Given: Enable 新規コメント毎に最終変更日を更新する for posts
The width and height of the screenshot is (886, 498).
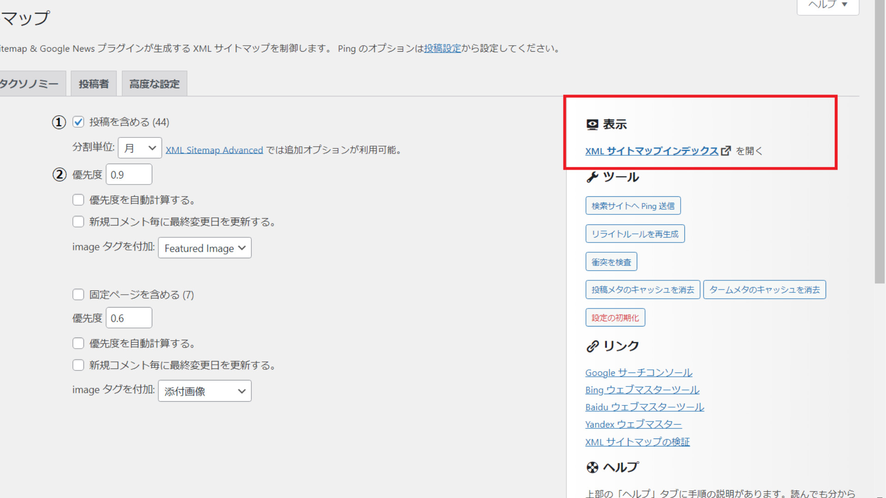Looking at the screenshot, I should (78, 222).
